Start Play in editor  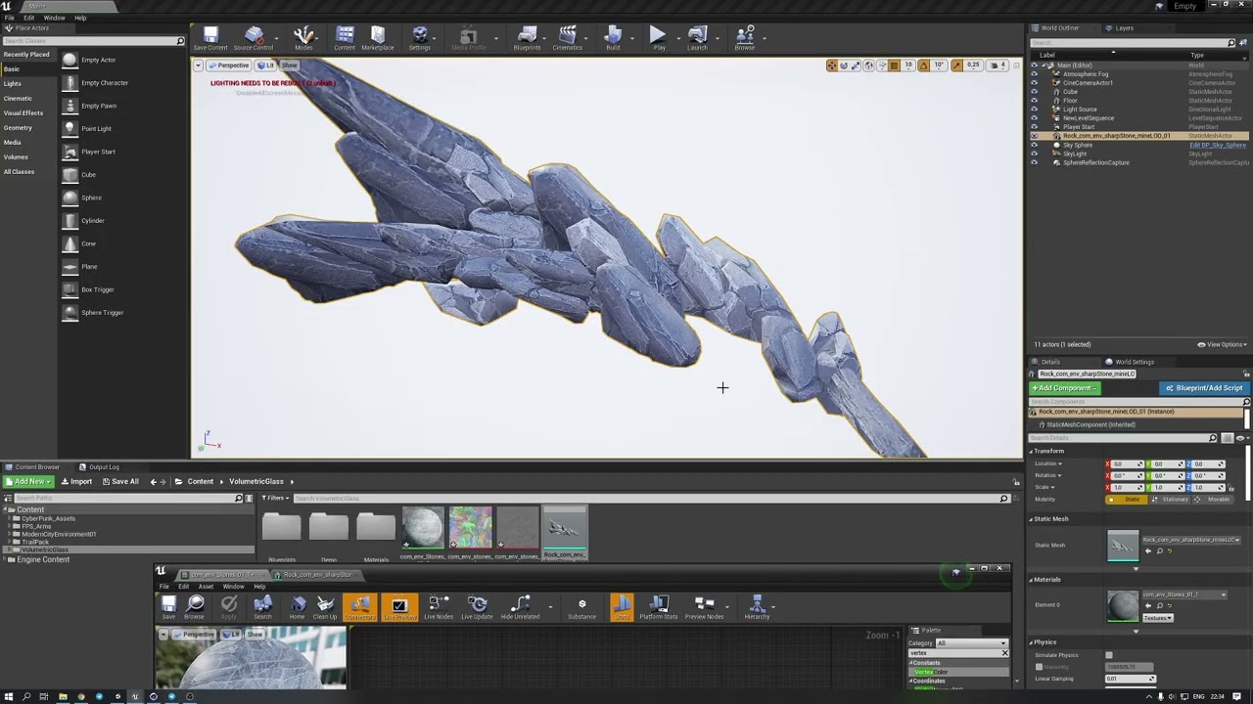pos(659,38)
